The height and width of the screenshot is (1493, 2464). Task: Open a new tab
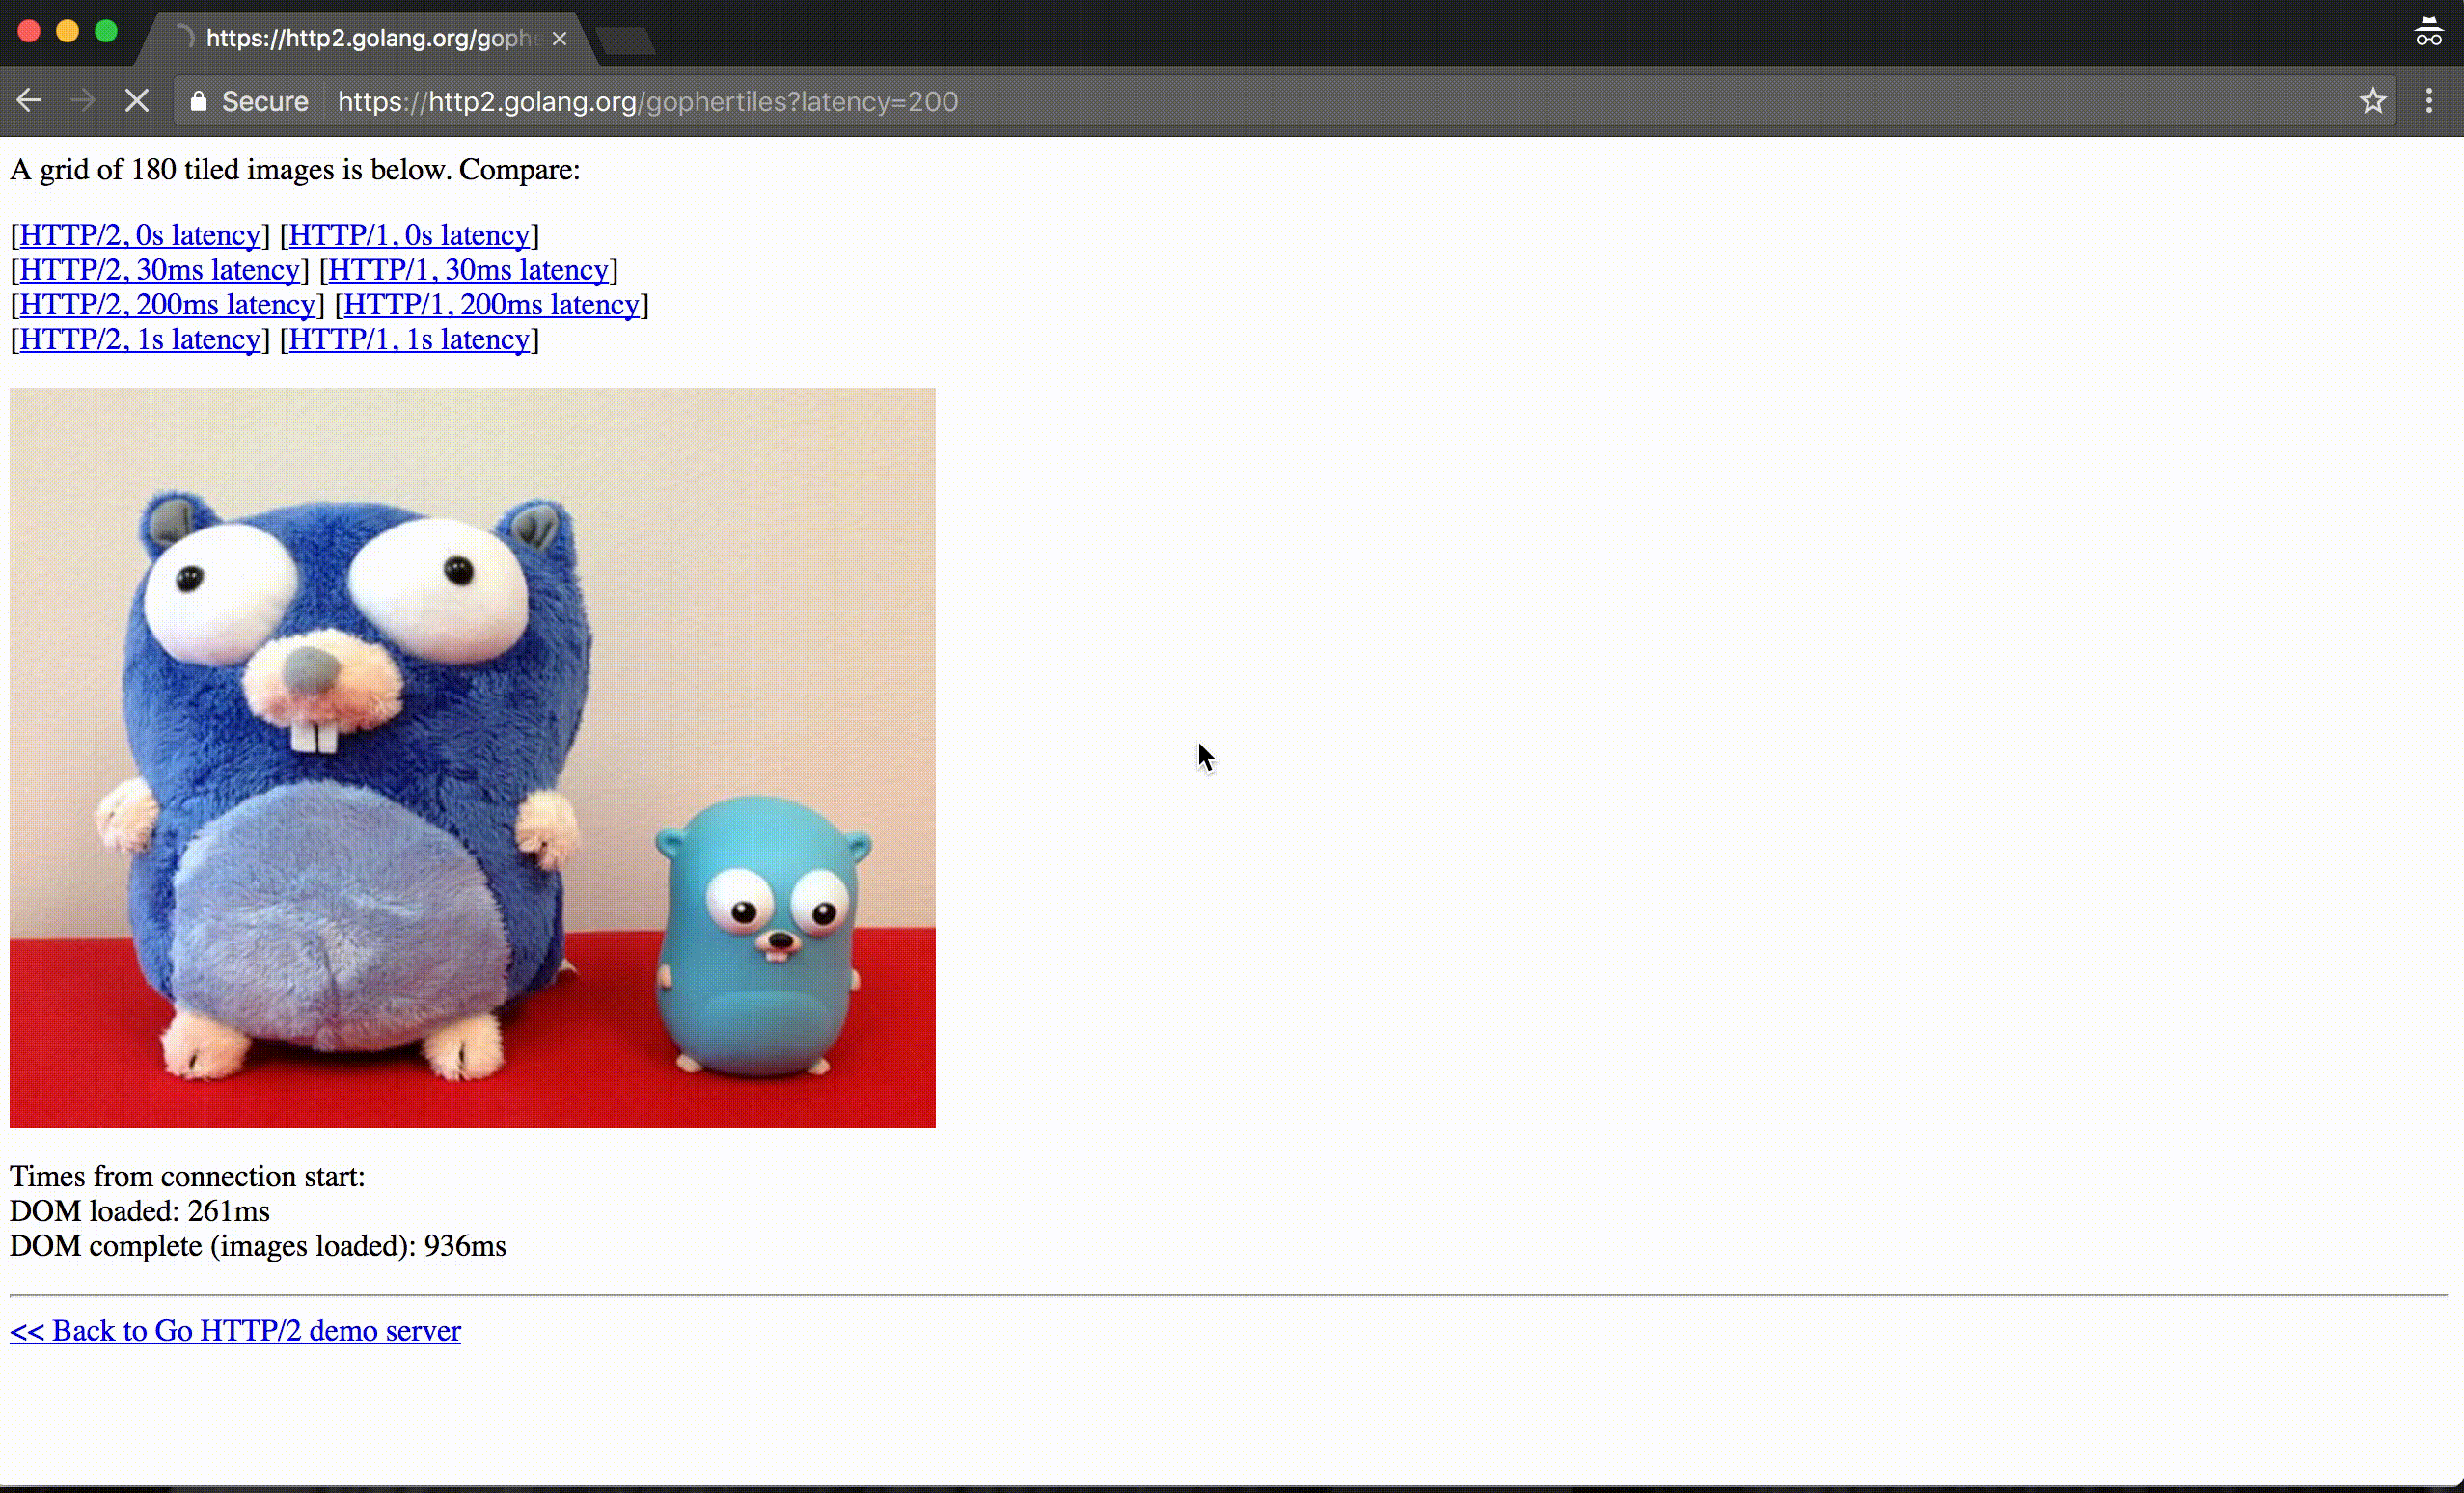pos(626,40)
